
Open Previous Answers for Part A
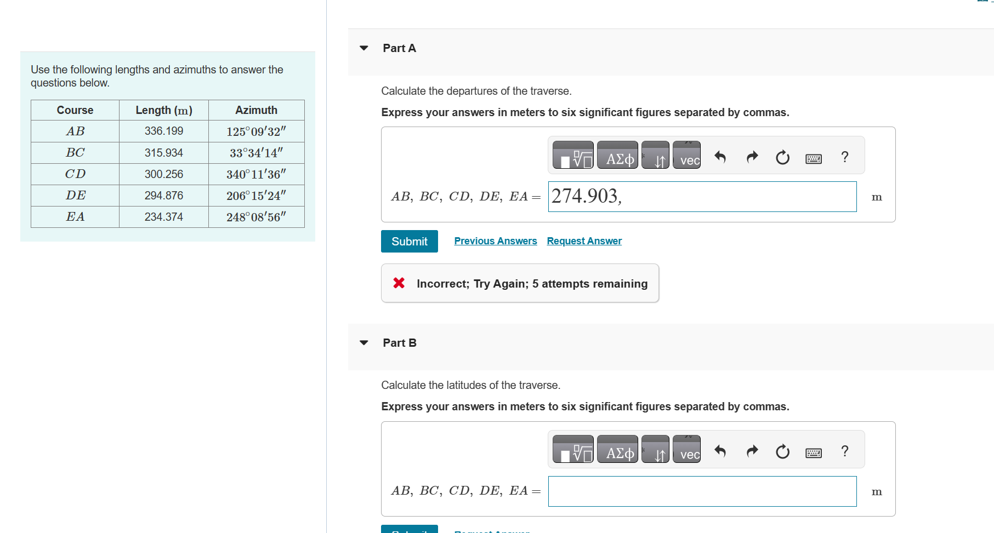tap(495, 241)
